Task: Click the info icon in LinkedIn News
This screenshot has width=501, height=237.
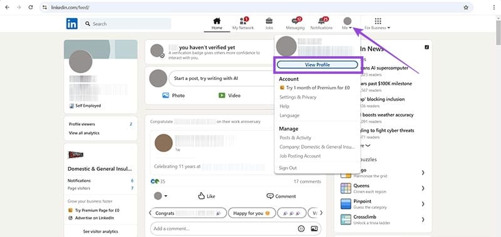Action: click(426, 47)
